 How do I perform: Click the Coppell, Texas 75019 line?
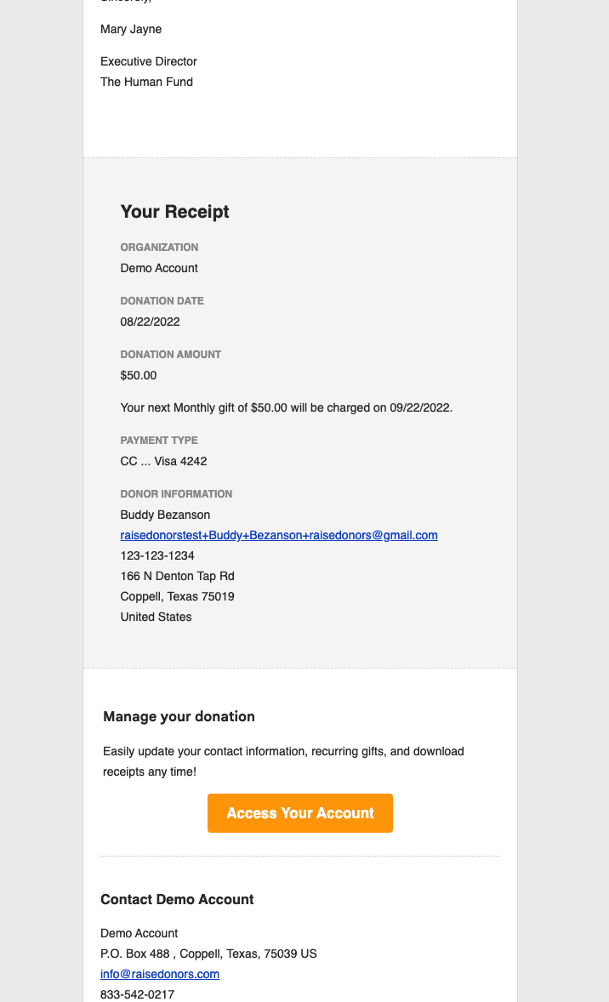click(178, 596)
